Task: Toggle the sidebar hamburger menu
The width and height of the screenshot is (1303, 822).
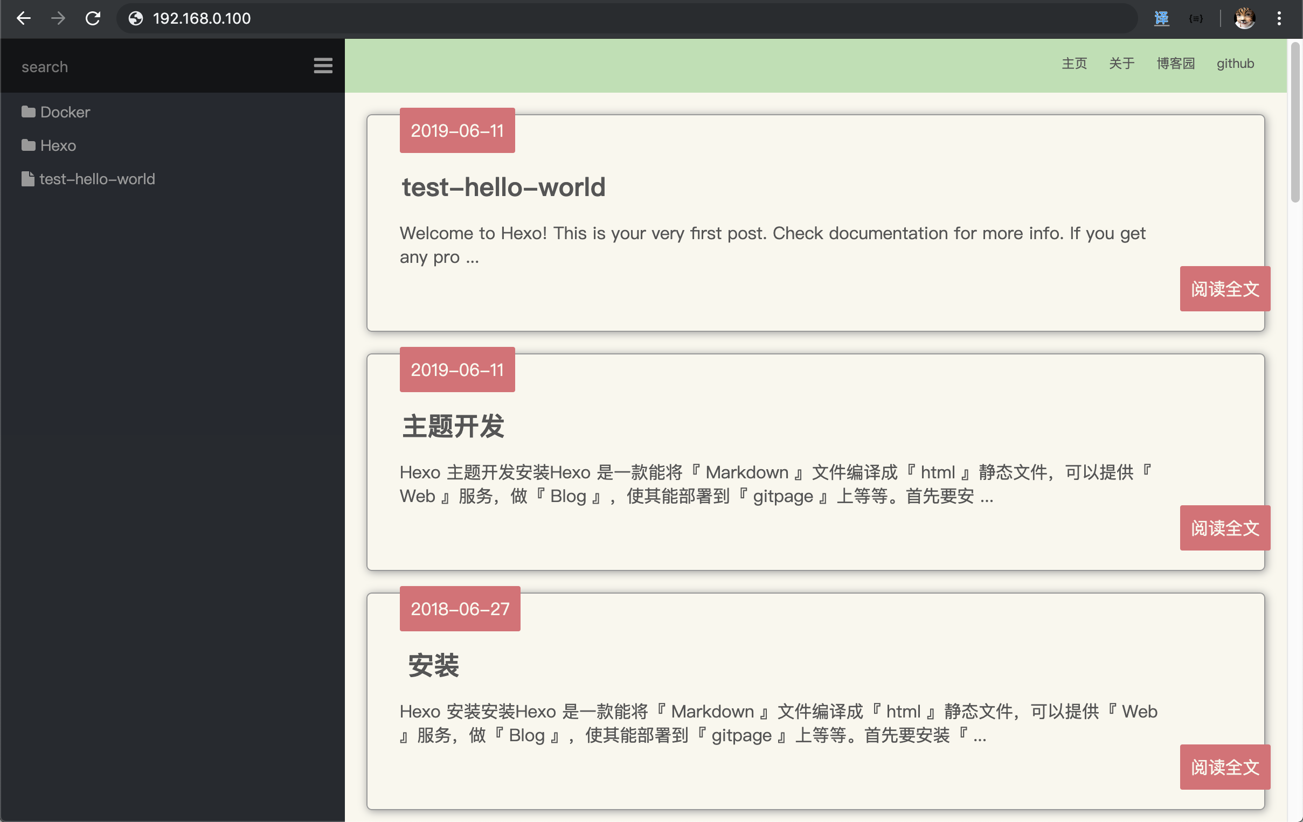Action: pyautogui.click(x=323, y=66)
